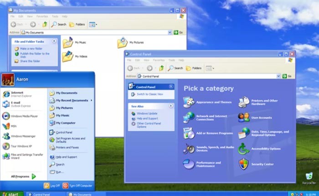Click Share this folder link
Image resolution: width=319 pixels, height=196 pixels.
click(x=30, y=61)
